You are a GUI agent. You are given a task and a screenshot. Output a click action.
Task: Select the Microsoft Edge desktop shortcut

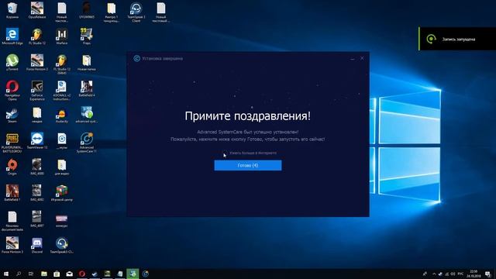click(x=12, y=36)
